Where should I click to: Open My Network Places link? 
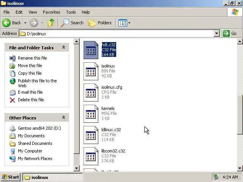click(x=35, y=158)
